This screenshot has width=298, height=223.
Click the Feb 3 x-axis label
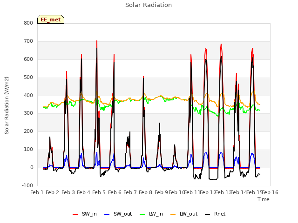tap(68, 192)
